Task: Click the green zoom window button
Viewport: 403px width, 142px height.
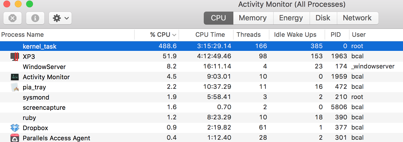Action: [x=29, y=4]
